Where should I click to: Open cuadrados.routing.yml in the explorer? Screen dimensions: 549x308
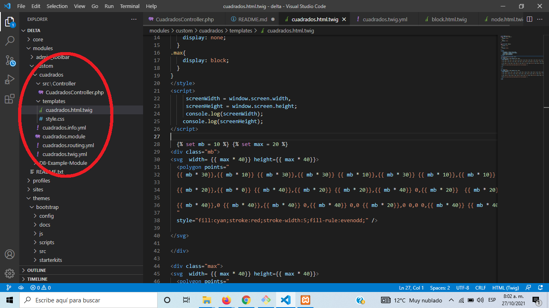[x=81, y=145]
